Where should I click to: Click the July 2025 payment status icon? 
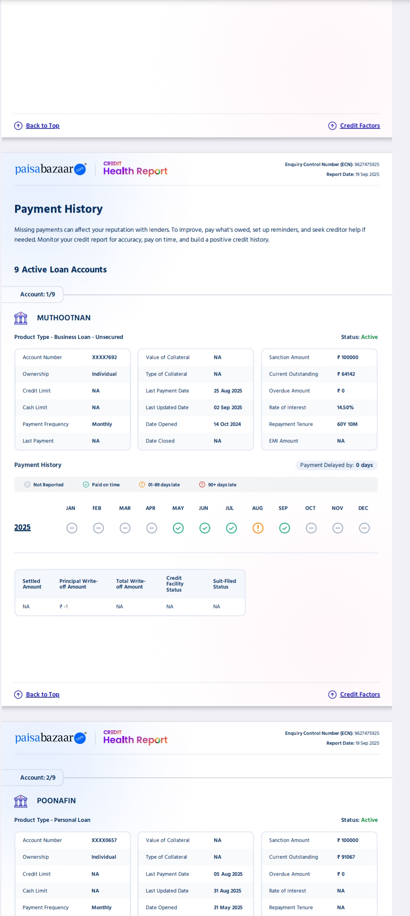231,528
